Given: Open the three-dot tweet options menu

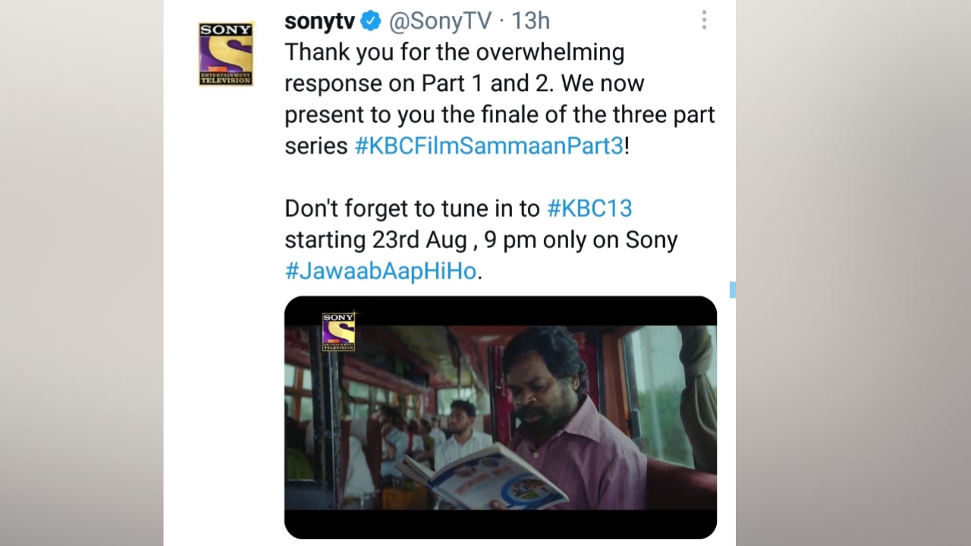Looking at the screenshot, I should (704, 20).
